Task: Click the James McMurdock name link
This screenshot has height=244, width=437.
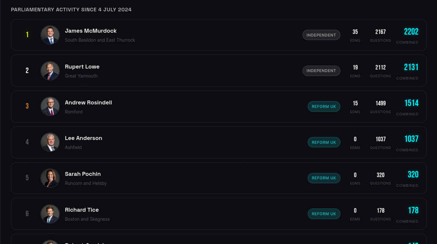Action: [x=91, y=31]
